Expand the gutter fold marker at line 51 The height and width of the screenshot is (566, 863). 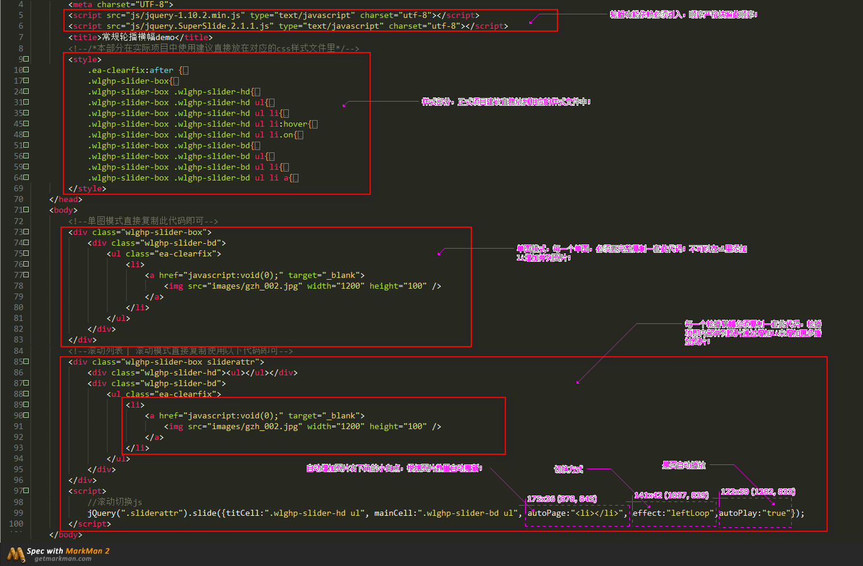coord(26,145)
